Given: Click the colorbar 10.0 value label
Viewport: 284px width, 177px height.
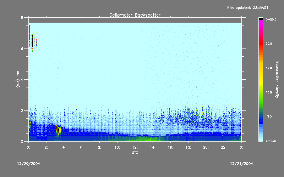Looking at the screenshot, I should coord(269,92).
